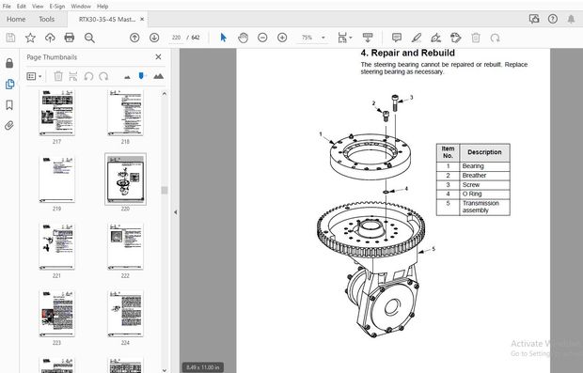Select page 217 thumbnail

56,113
